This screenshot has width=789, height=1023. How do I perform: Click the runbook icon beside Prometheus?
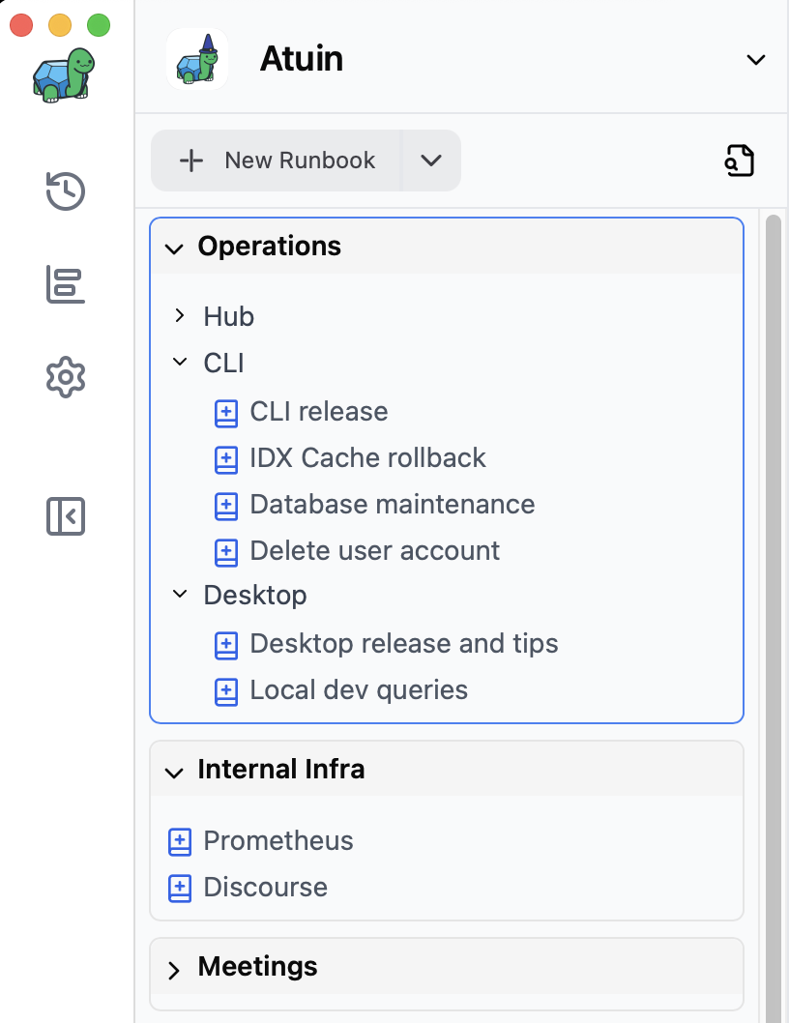click(180, 841)
